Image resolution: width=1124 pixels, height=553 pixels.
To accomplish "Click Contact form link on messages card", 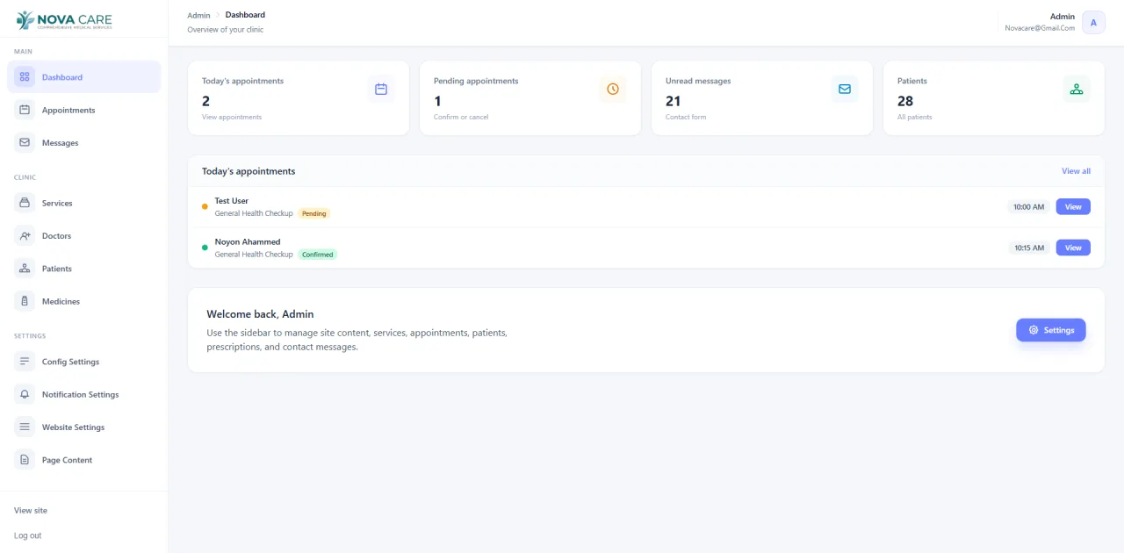I will (x=686, y=117).
